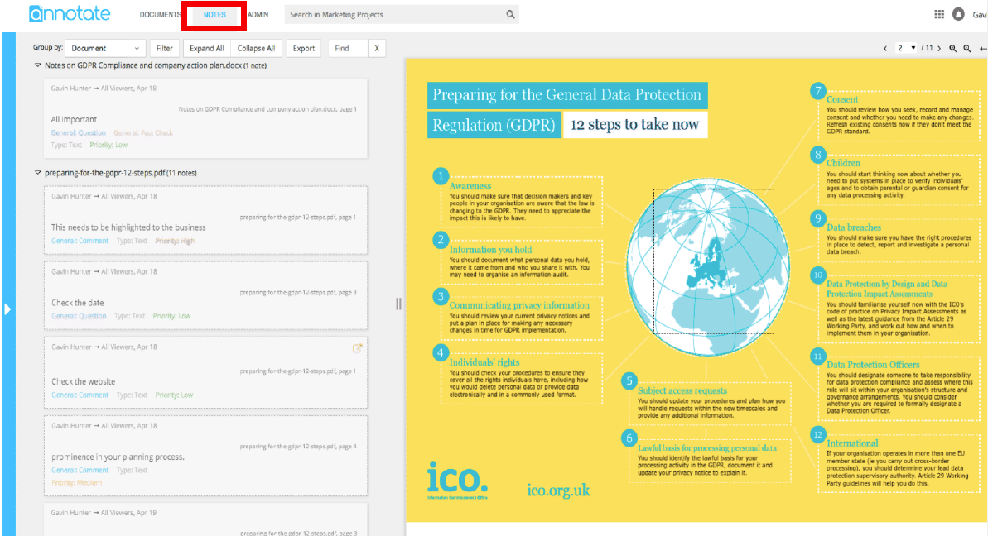Image resolution: width=988 pixels, height=536 pixels.
Task: Click the page 4 reference on the prominence note
Action: coord(298,447)
